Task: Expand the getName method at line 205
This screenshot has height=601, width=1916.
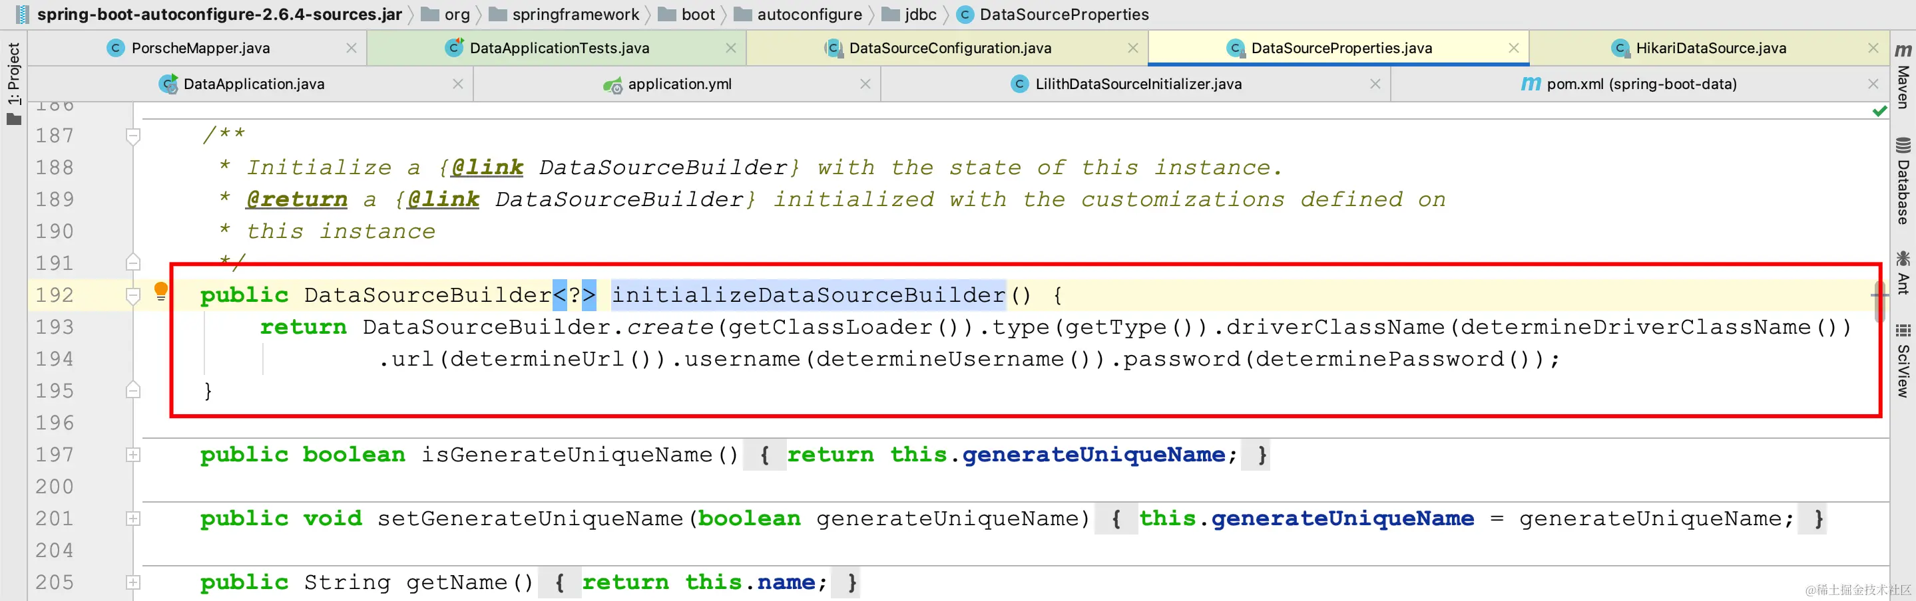Action: (x=133, y=582)
